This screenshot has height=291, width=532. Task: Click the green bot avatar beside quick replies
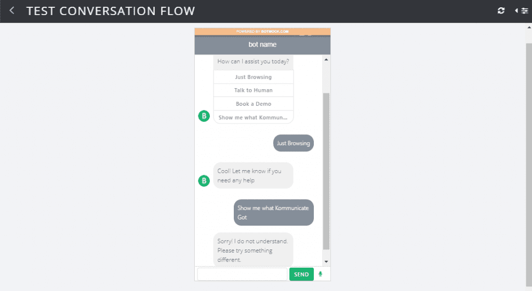click(x=204, y=116)
